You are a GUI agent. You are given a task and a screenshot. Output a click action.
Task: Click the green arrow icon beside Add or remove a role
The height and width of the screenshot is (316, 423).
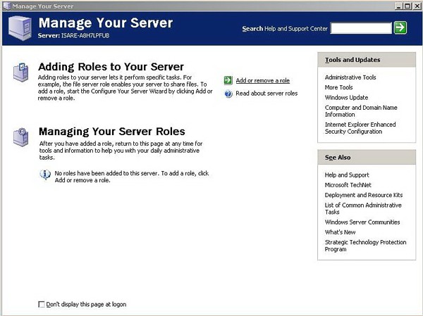(228, 80)
